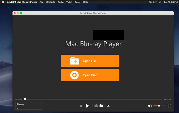Viewport: 179px width, 113px height.
Task: Click the playback progress bar
Action: [93, 99]
